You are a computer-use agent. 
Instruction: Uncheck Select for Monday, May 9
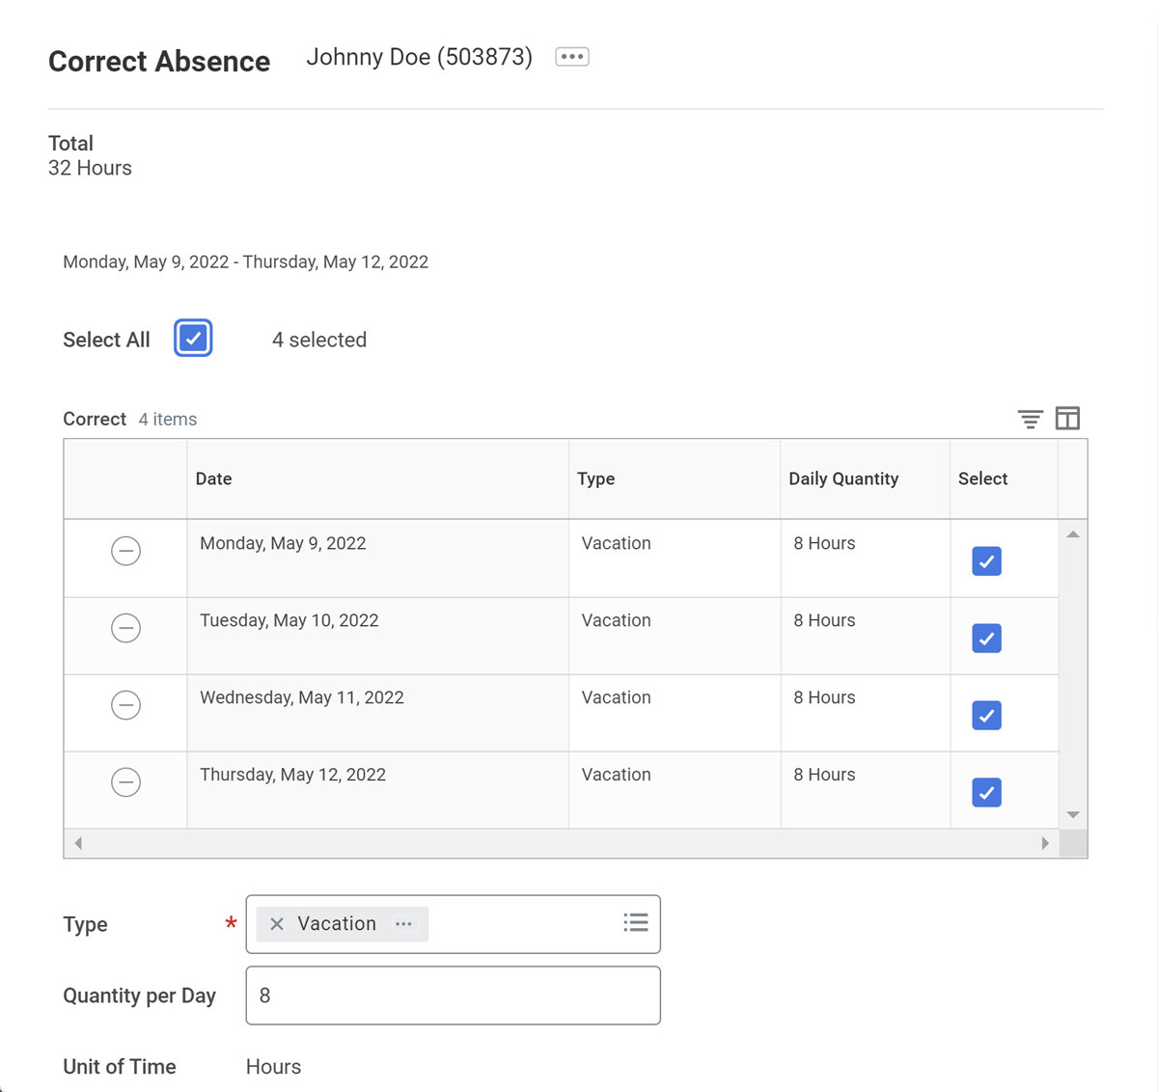986,561
